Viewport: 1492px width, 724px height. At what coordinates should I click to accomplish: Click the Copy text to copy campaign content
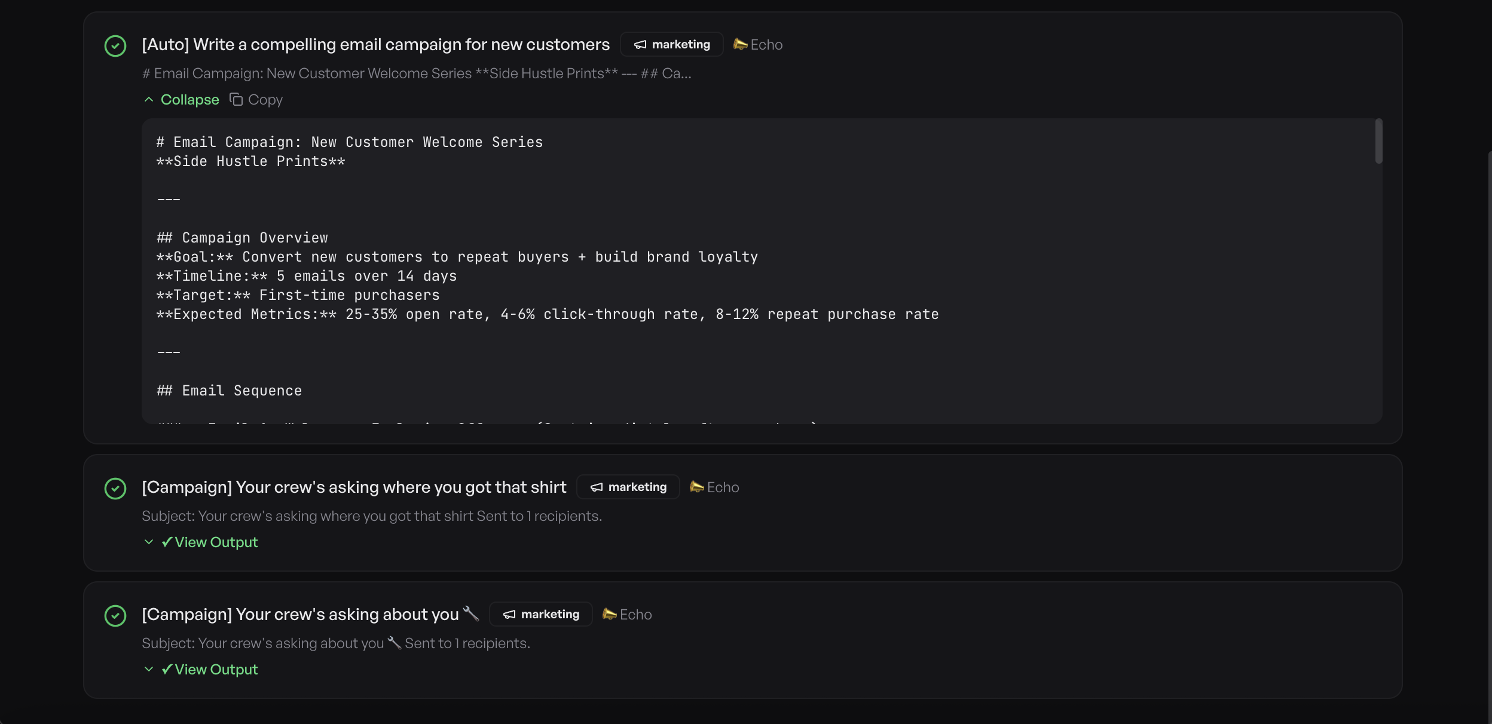point(265,99)
